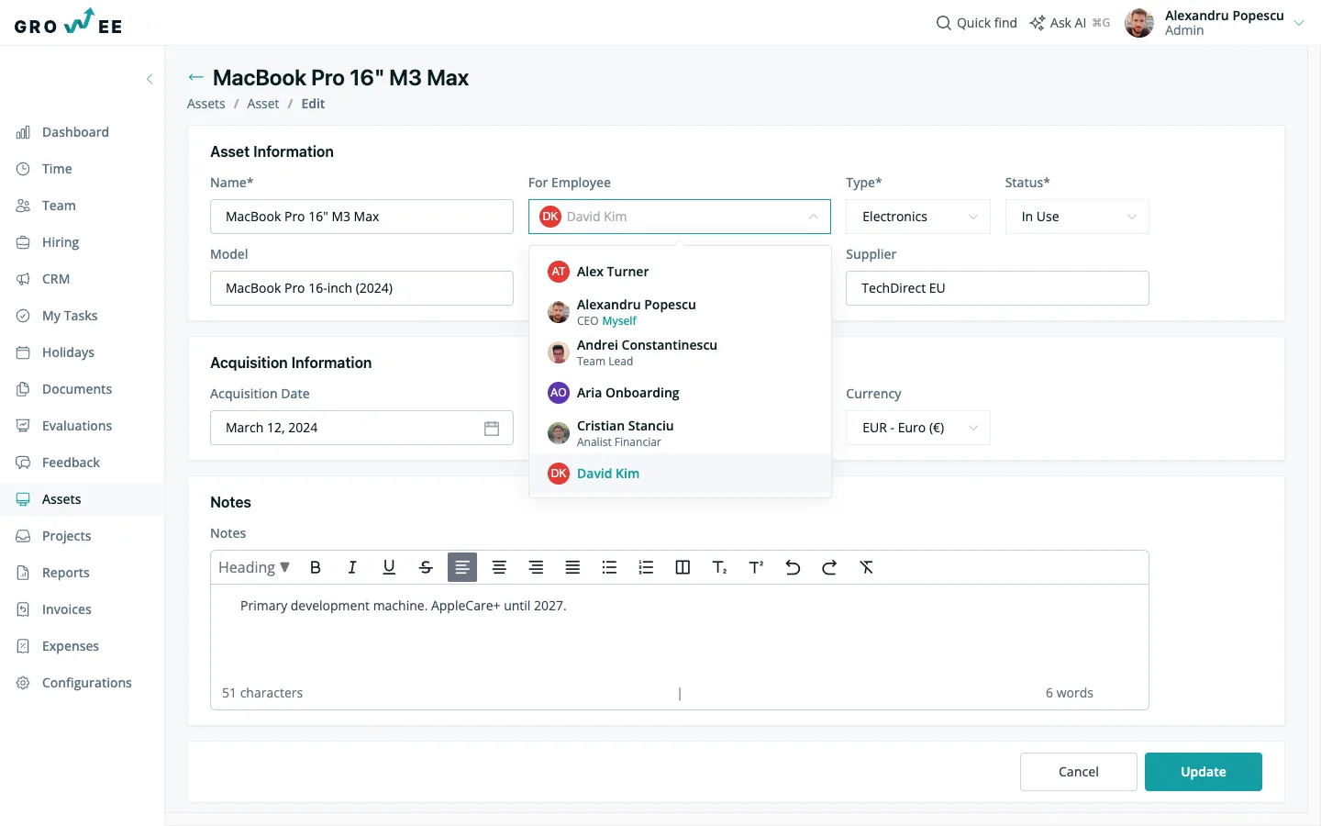The width and height of the screenshot is (1321, 826).
Task: Open calendar picker for Acquisition Date
Action: (492, 428)
